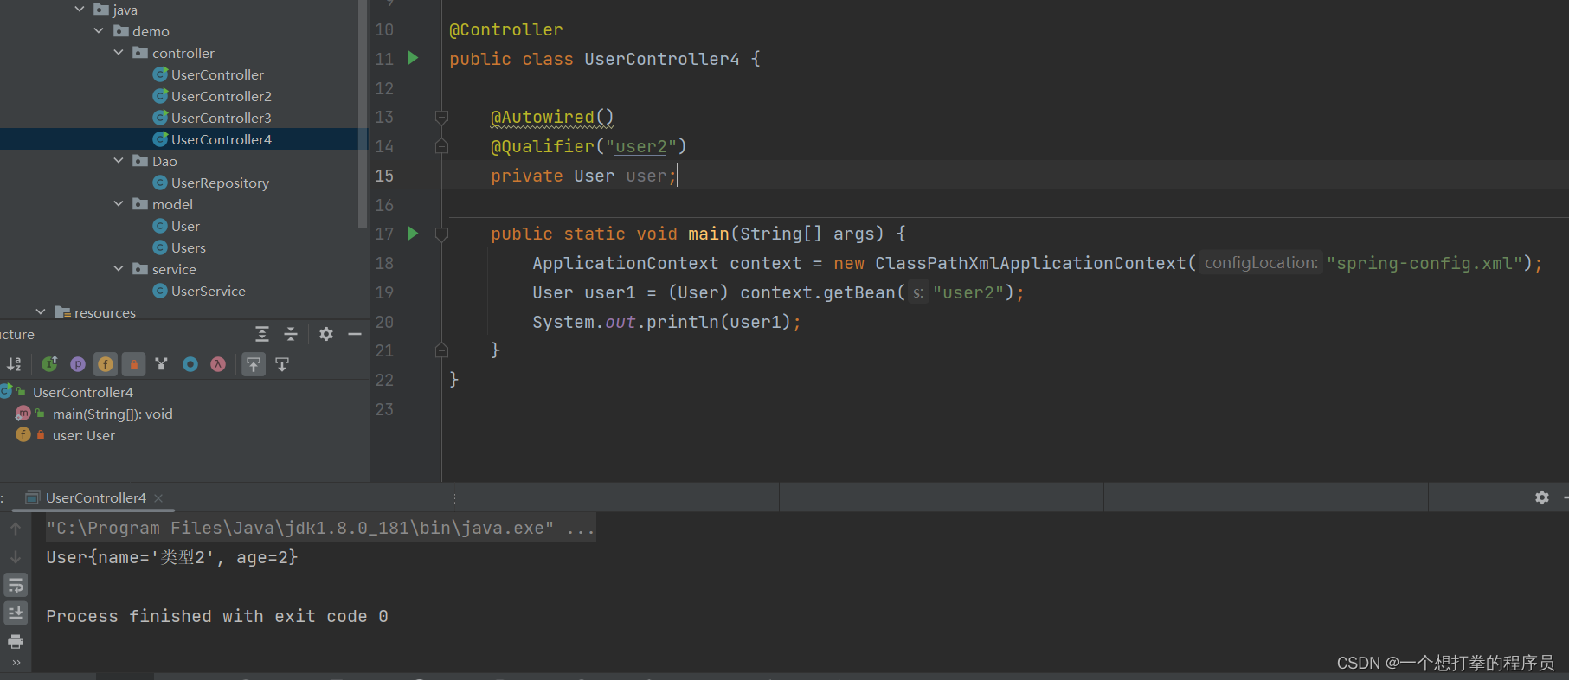
Task: Fold main method at line 17
Action: click(x=441, y=234)
